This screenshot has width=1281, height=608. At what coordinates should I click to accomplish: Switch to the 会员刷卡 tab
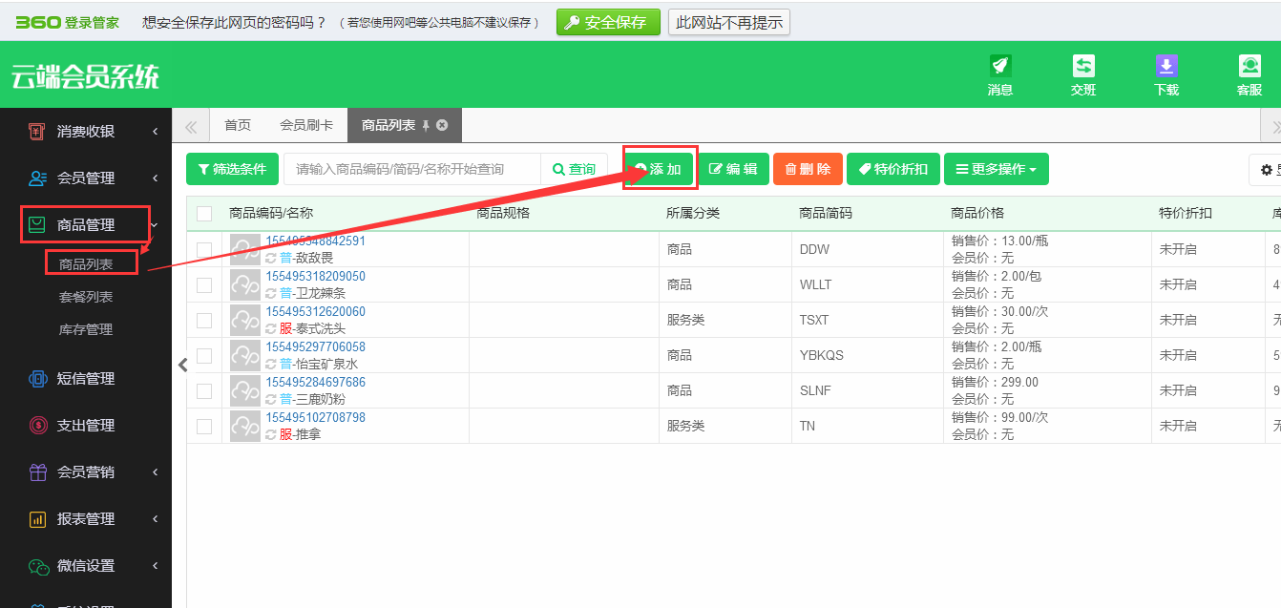tap(306, 125)
